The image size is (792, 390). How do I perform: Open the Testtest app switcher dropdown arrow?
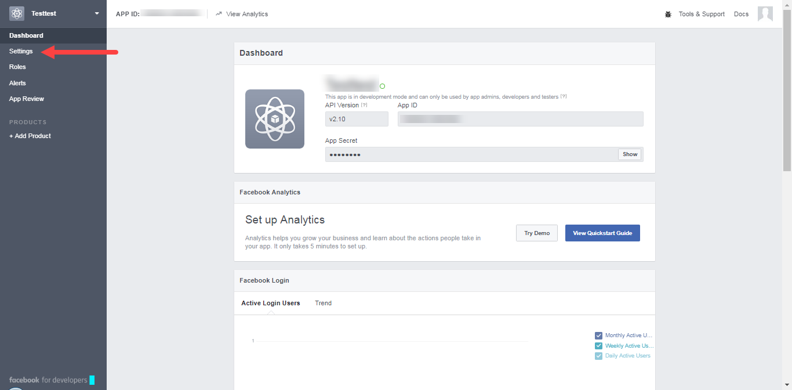pyautogui.click(x=97, y=13)
